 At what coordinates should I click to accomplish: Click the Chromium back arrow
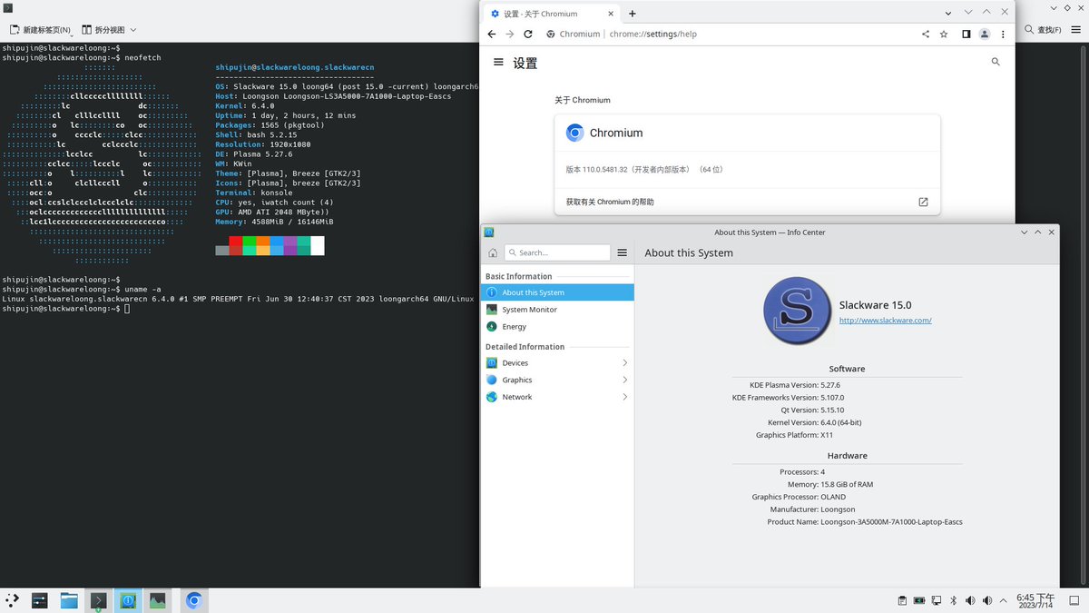coord(491,34)
